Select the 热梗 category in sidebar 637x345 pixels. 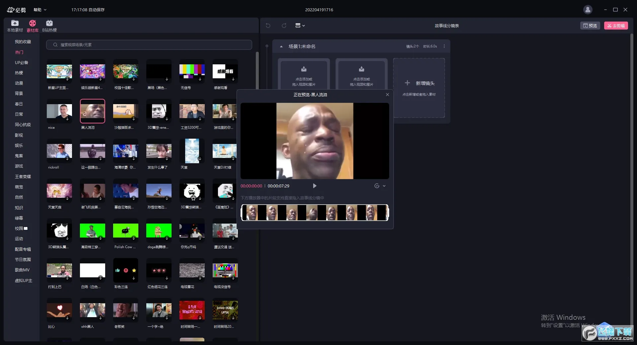[19, 73]
